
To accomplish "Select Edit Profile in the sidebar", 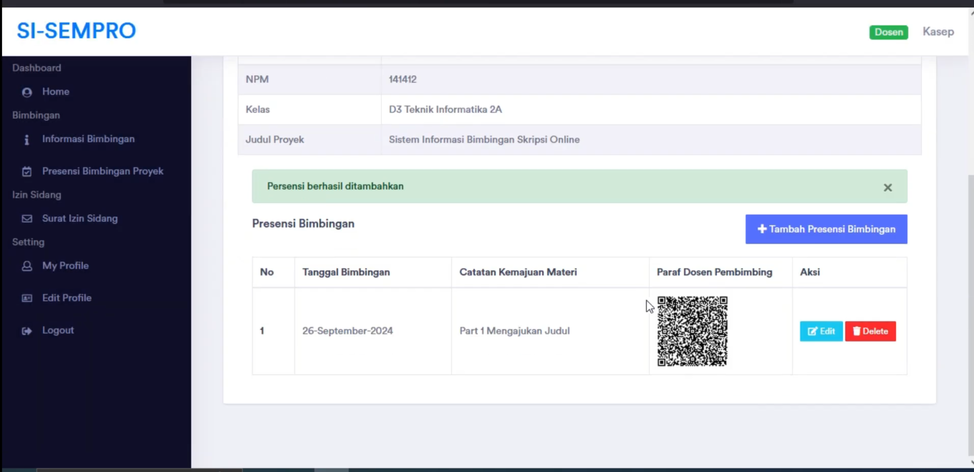I will pos(67,298).
